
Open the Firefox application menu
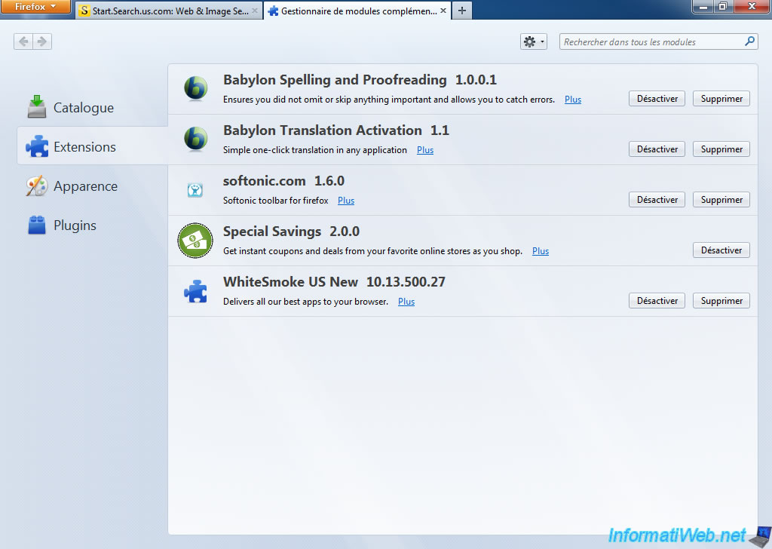35,7
